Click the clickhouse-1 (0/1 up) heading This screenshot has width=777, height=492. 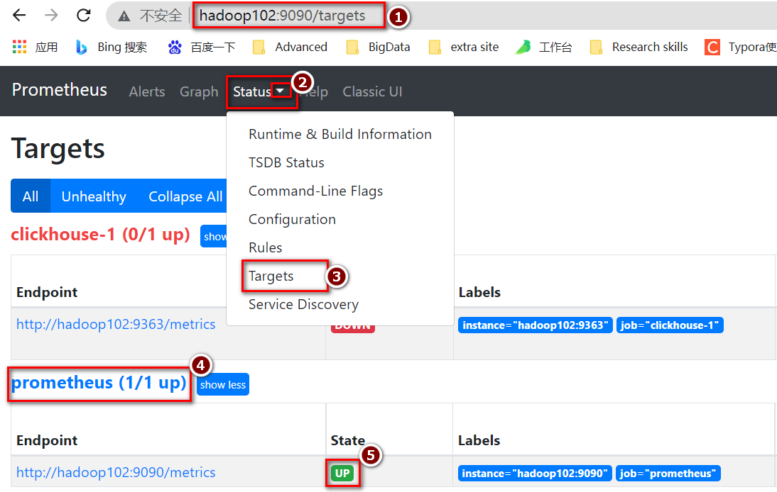[101, 234]
